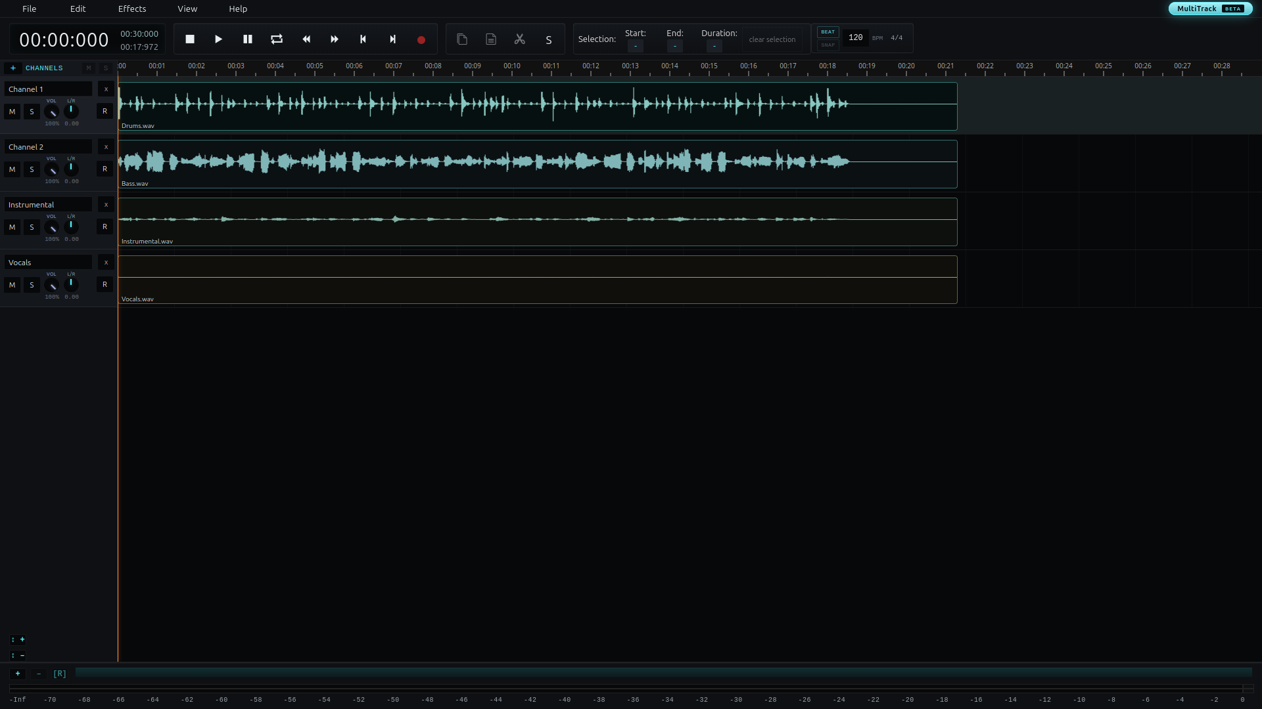Image resolution: width=1262 pixels, height=709 pixels.
Task: Click the copy icon in toolbar
Action: click(x=462, y=39)
